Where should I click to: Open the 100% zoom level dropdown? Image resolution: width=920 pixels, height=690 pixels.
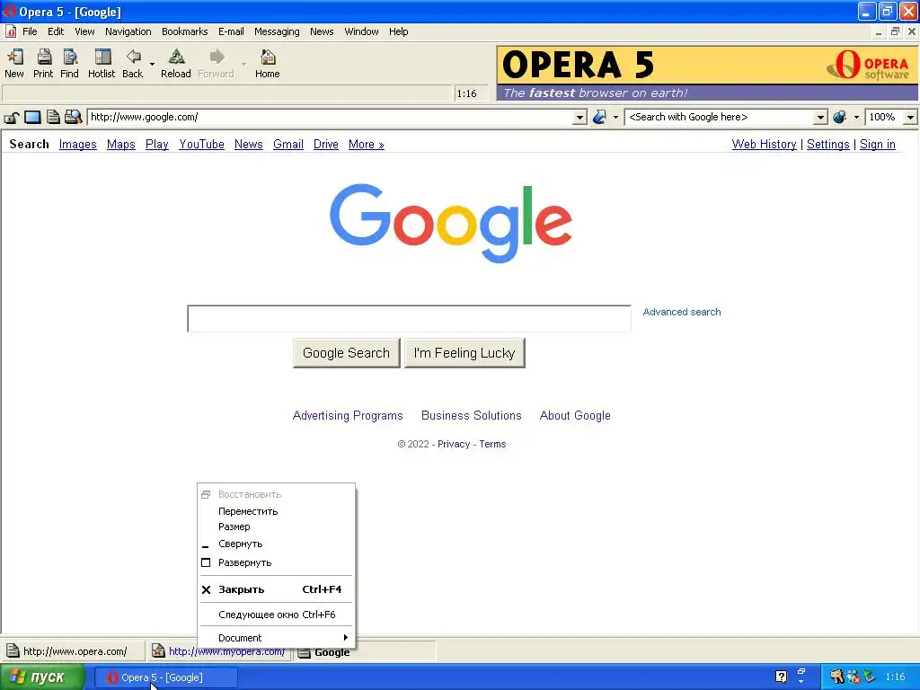(x=910, y=118)
